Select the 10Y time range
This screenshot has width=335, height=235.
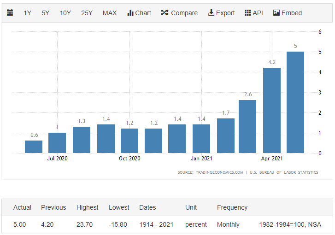pyautogui.click(x=65, y=13)
